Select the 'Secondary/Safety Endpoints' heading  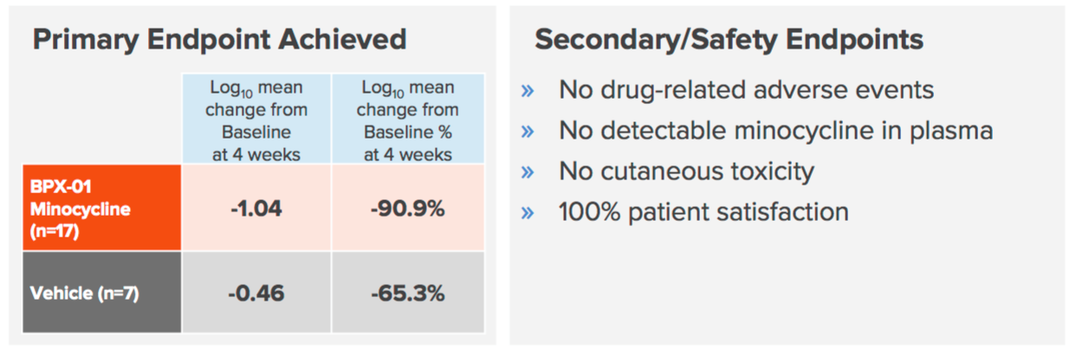click(729, 40)
